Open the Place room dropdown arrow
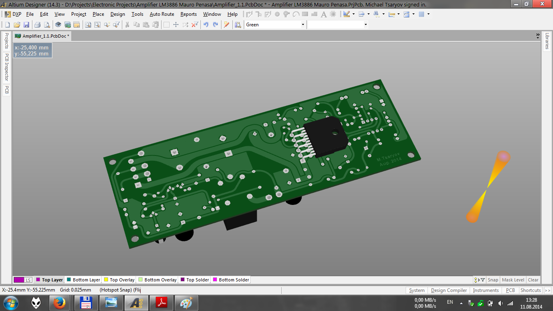Viewport: 553px width, 311px height. (413, 14)
